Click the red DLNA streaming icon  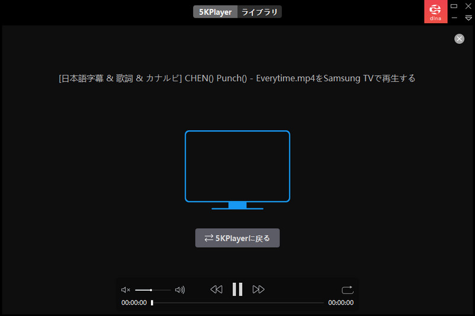tap(435, 12)
